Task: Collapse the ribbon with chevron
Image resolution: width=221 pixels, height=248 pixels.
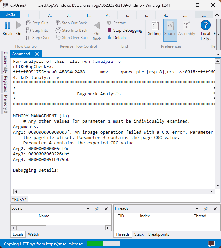Action: click(x=217, y=15)
